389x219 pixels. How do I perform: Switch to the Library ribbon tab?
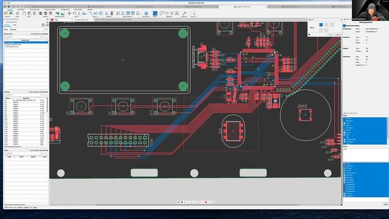(90, 10)
